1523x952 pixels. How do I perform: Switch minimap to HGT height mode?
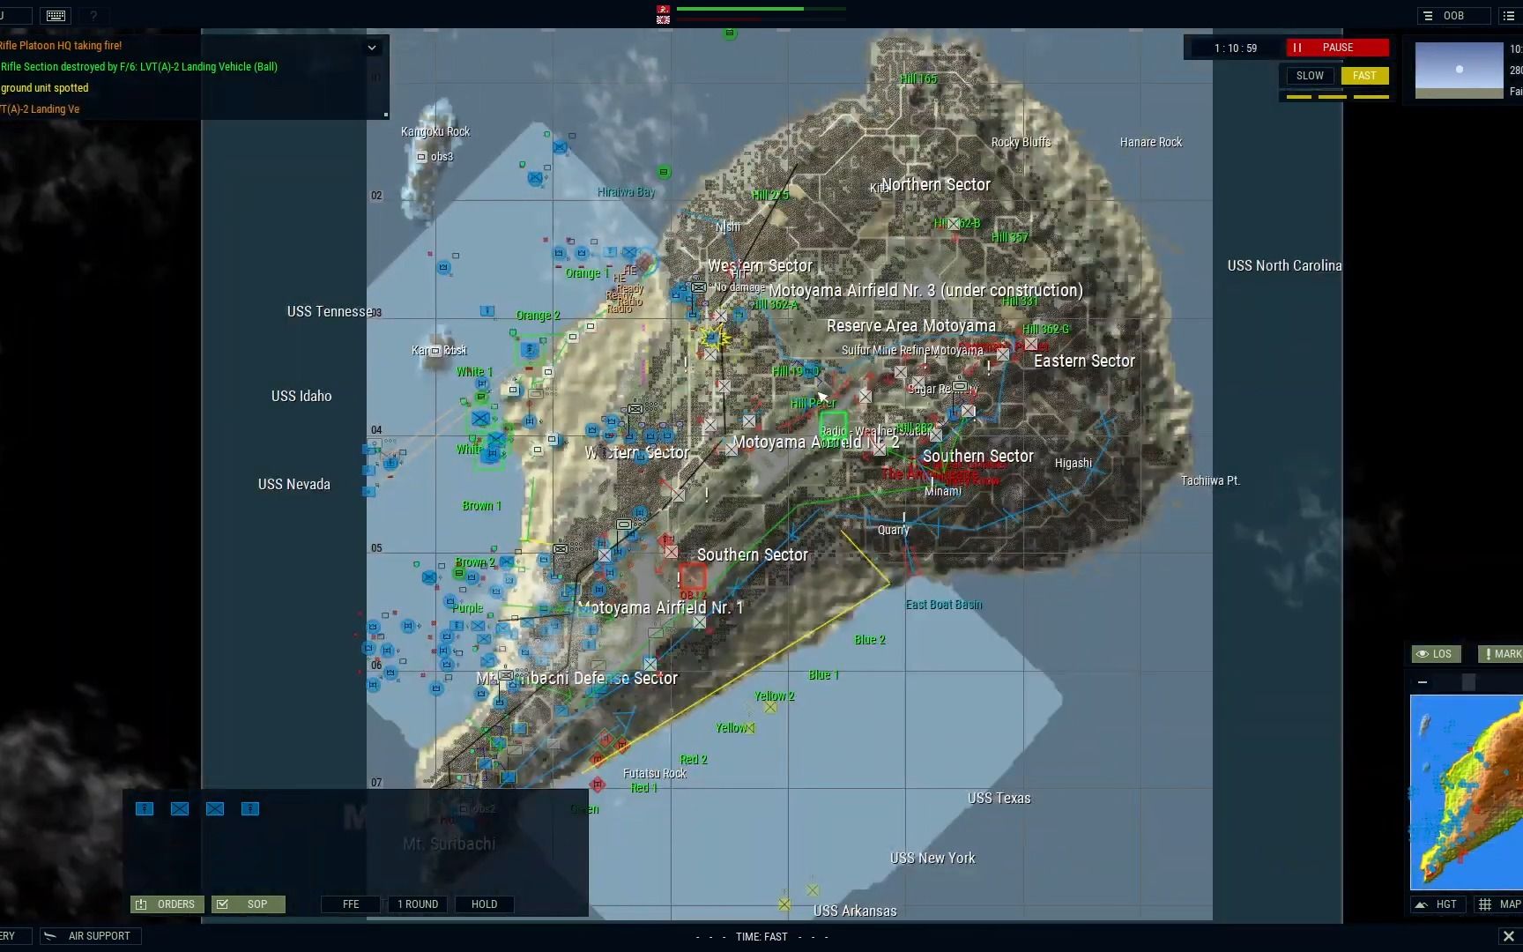click(x=1438, y=904)
